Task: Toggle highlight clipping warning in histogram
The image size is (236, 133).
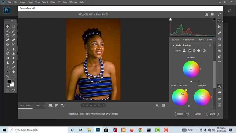Action: pyautogui.click(x=214, y=19)
